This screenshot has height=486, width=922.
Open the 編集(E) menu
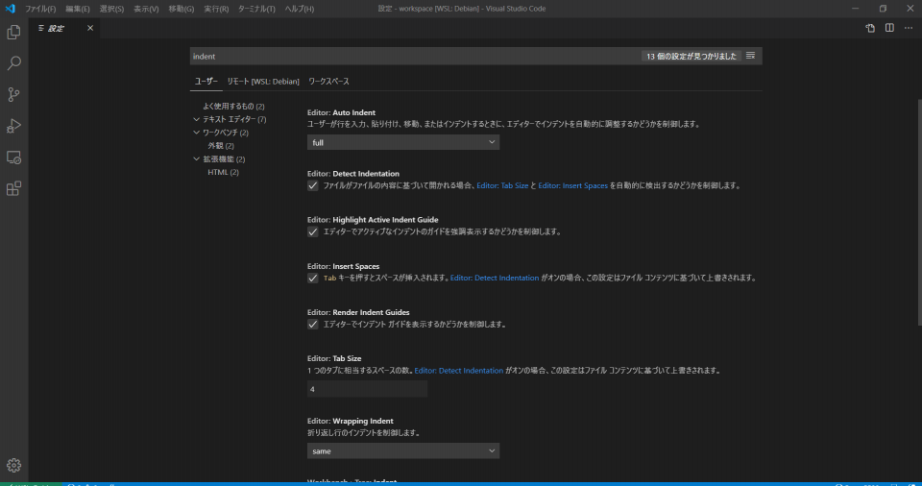click(x=78, y=9)
